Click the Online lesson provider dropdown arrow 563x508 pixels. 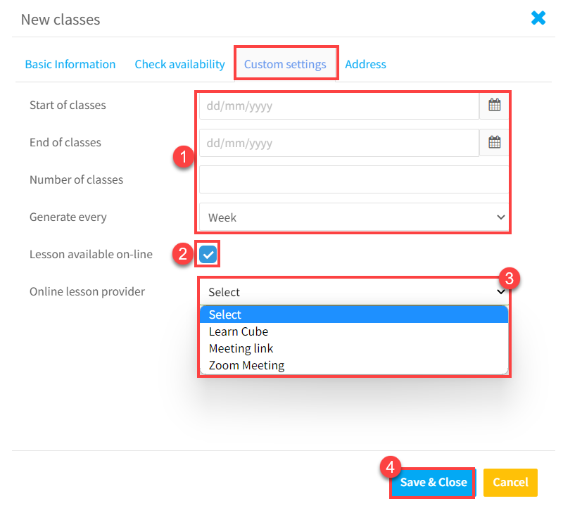click(500, 291)
